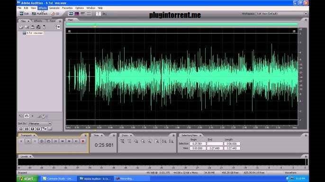
Task: Open Time panel options arrow
Action: [x=114, y=135]
